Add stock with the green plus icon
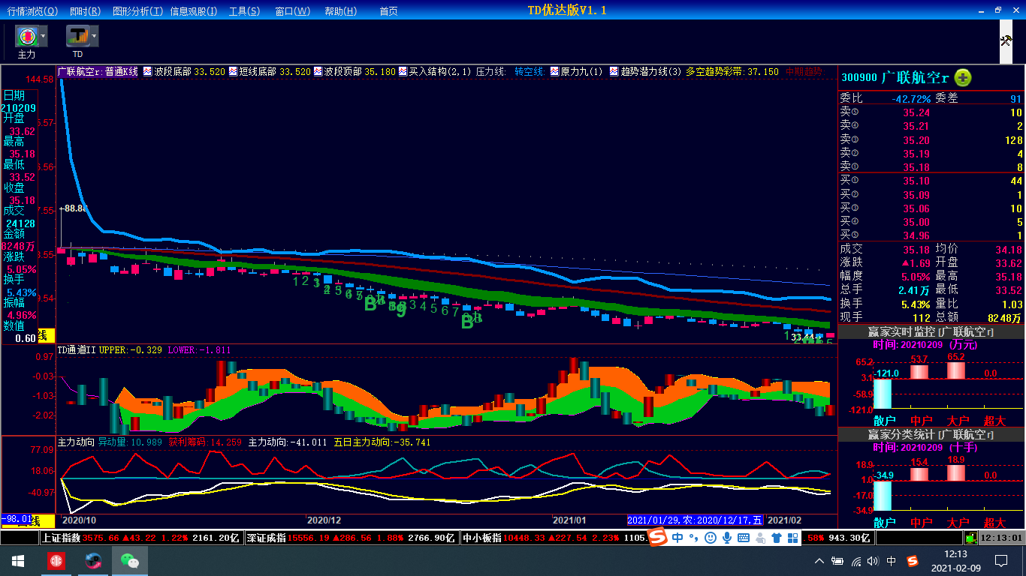This screenshot has width=1026, height=576. coord(963,77)
